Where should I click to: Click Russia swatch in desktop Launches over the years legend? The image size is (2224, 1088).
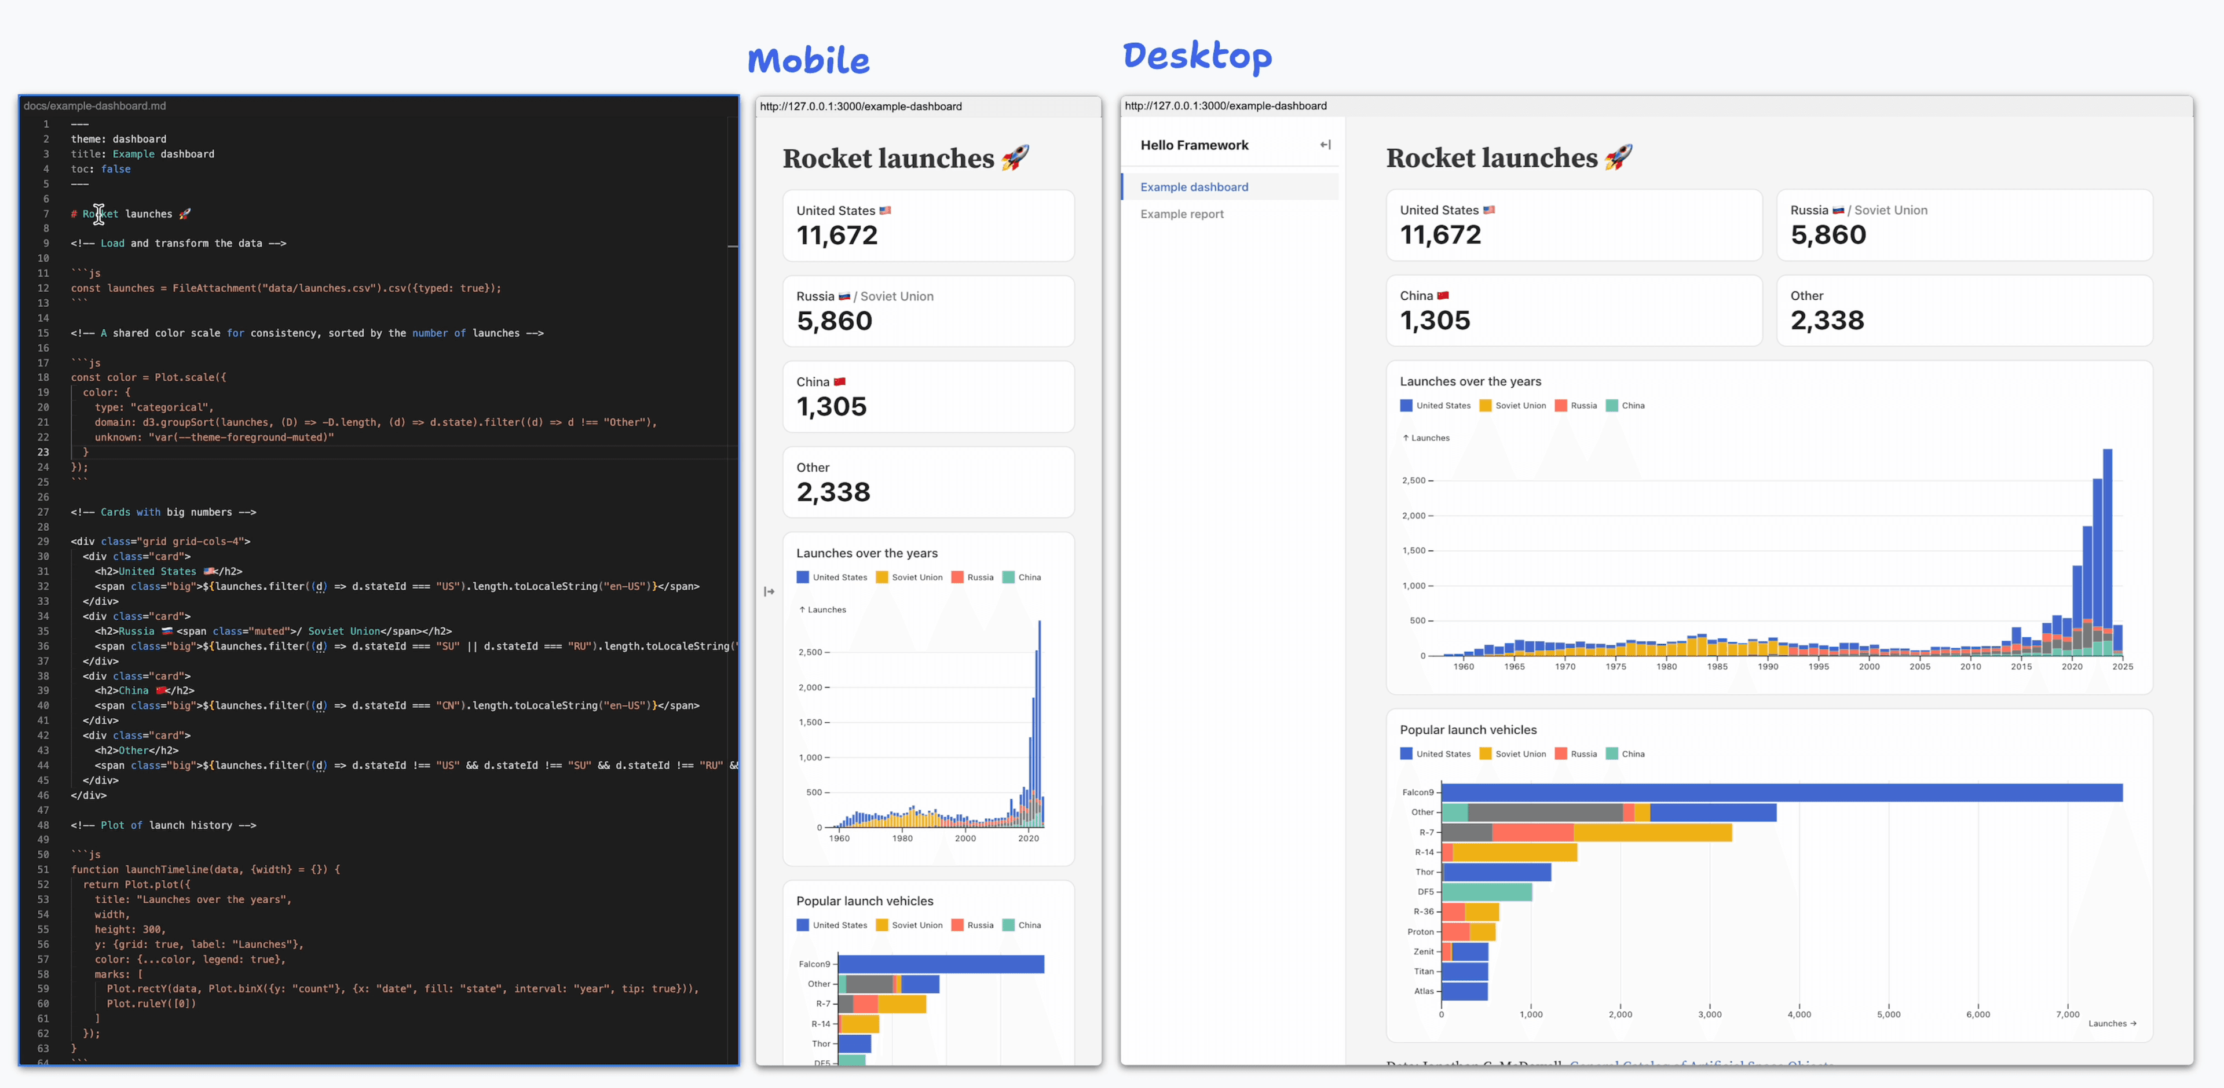coord(1561,406)
